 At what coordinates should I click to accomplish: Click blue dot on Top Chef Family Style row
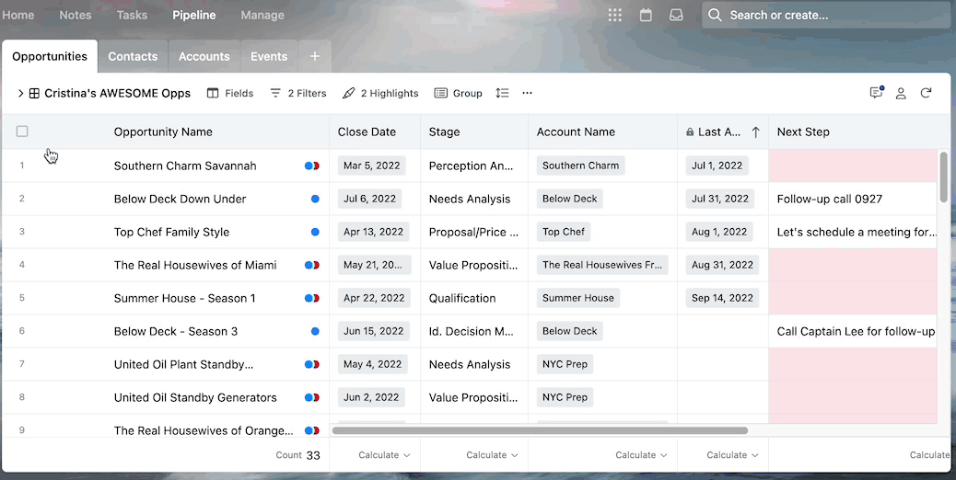(x=315, y=232)
